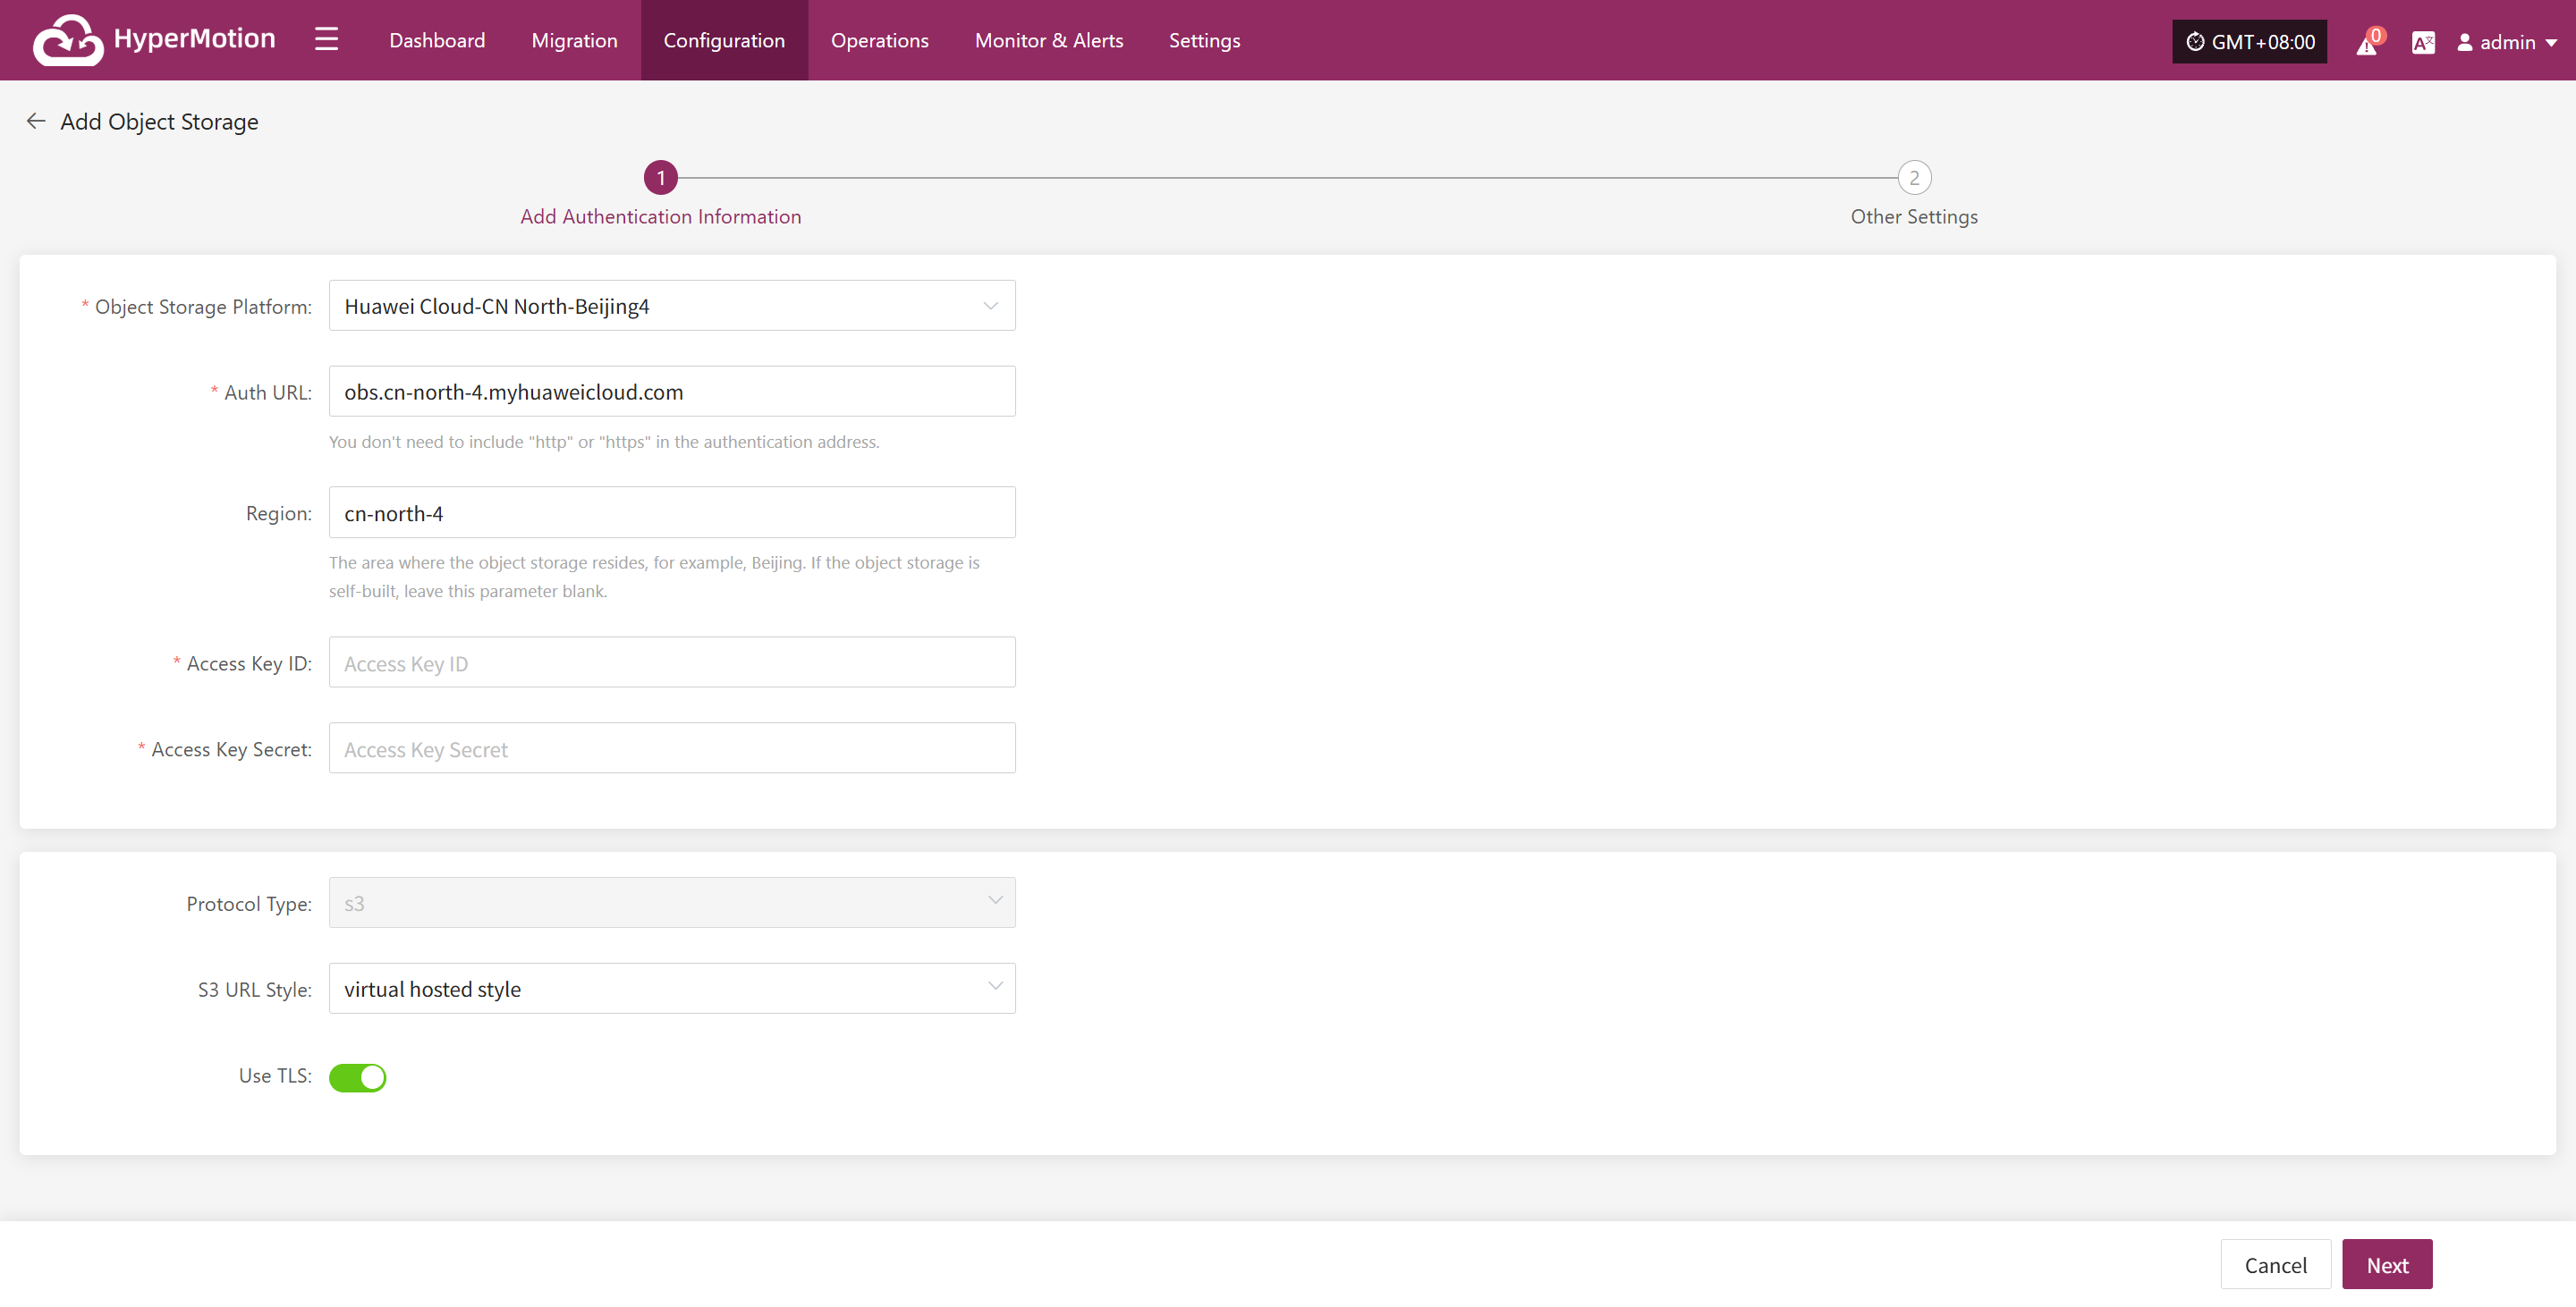Click the Next button
Screen dimensions: 2576x1307
click(x=2387, y=1264)
